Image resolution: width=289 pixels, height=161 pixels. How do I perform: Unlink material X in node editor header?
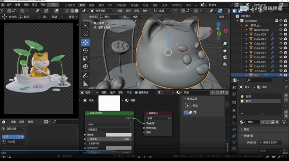227,92
